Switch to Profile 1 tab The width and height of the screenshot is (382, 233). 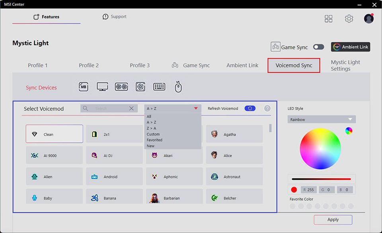tap(38, 65)
